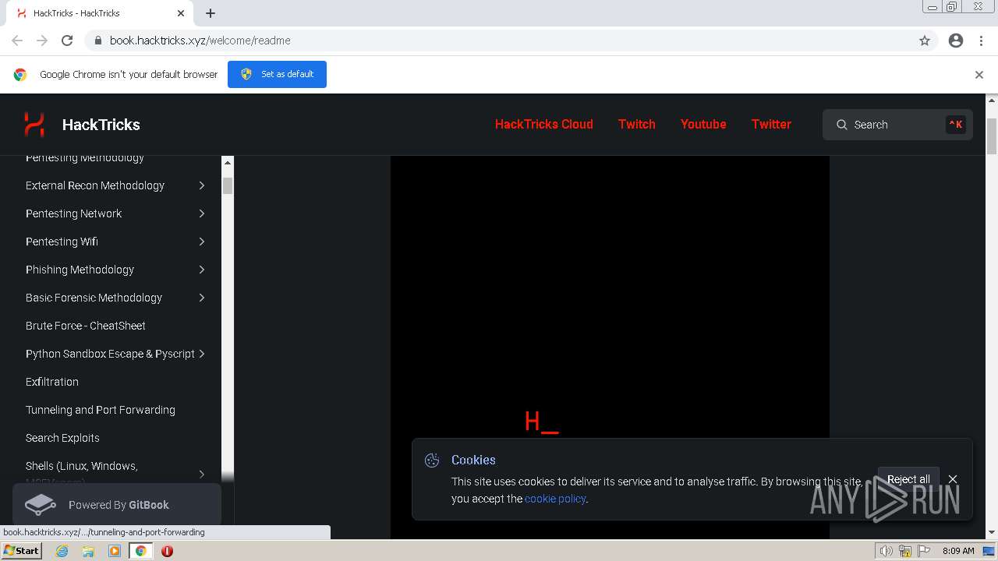Bookmark this page with the star icon
The height and width of the screenshot is (561, 998).
pos(925,41)
